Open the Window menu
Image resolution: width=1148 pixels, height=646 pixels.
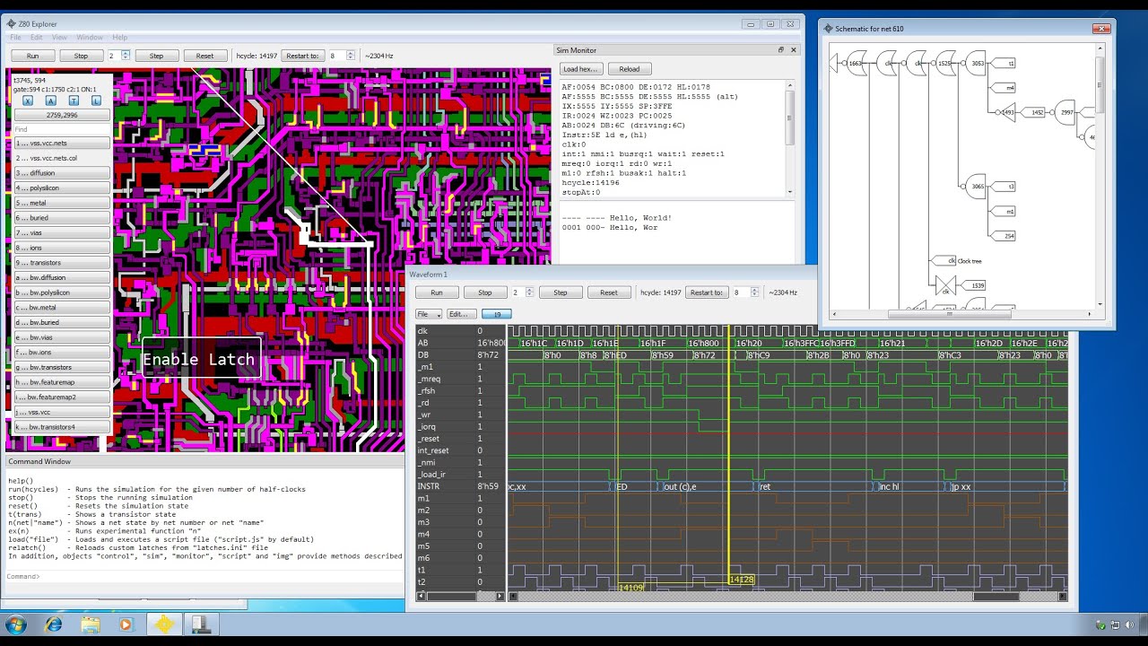click(x=89, y=38)
